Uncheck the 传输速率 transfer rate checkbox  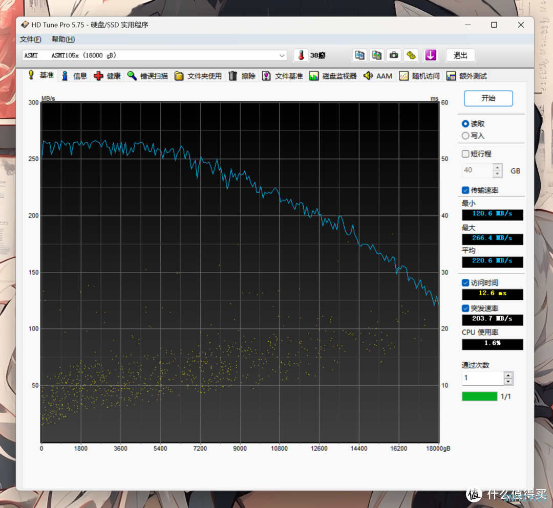[x=465, y=190]
